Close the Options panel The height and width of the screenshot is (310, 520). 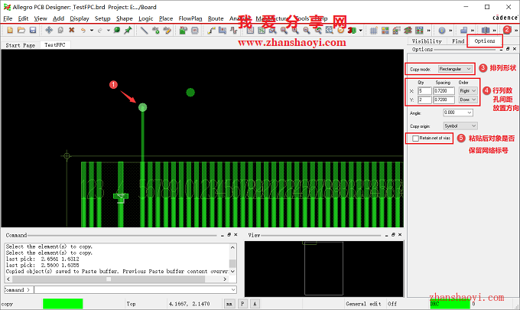(515, 49)
